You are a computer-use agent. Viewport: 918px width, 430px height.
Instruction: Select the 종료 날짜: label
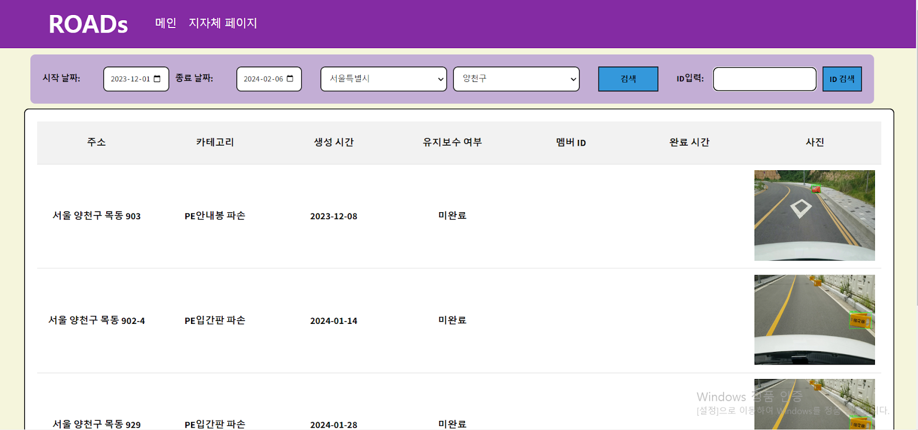(x=195, y=78)
